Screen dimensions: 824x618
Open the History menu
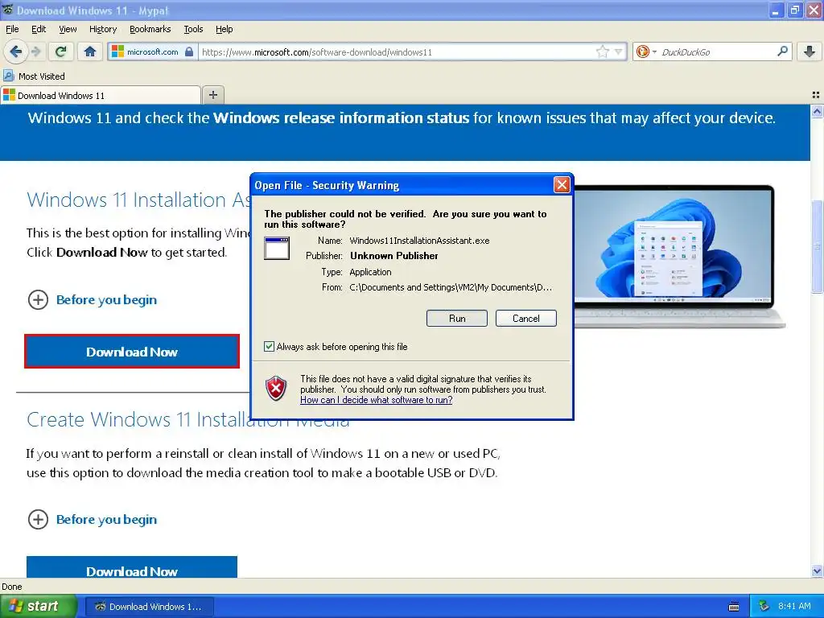pos(102,29)
